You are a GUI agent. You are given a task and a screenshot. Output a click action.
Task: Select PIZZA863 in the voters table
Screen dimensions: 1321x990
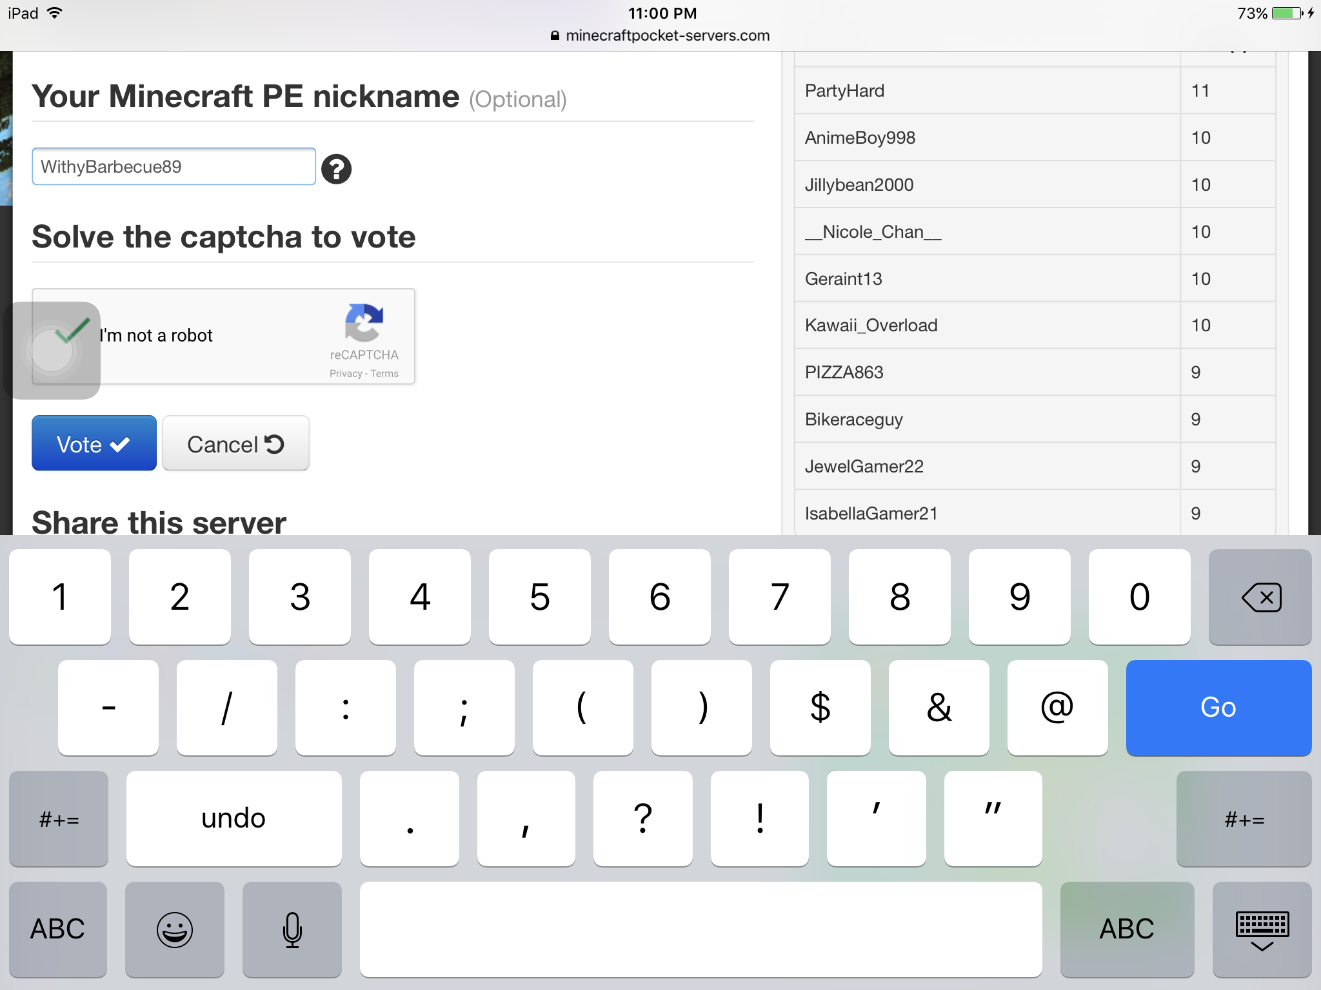pos(844,373)
